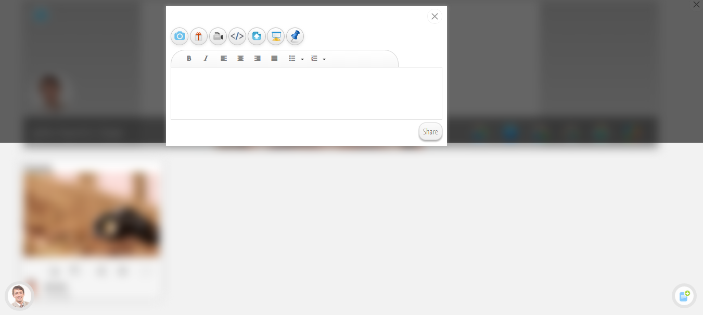Screen dimensions: 703x315
Task: Click the video camera icon
Action: (218, 36)
